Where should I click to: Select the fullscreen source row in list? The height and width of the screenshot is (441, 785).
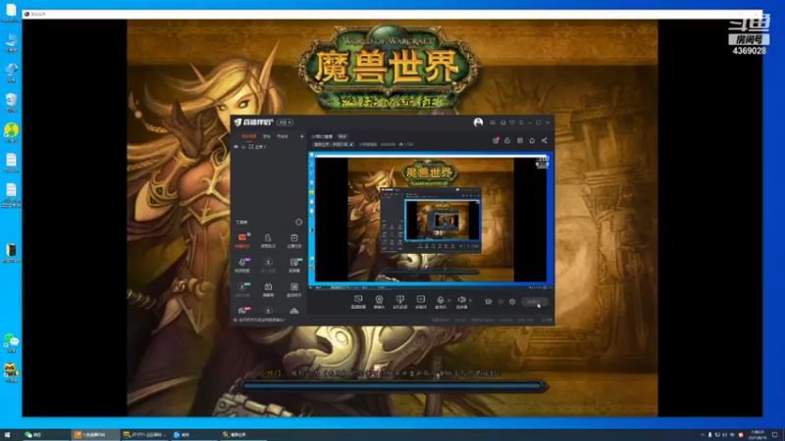[x=268, y=147]
